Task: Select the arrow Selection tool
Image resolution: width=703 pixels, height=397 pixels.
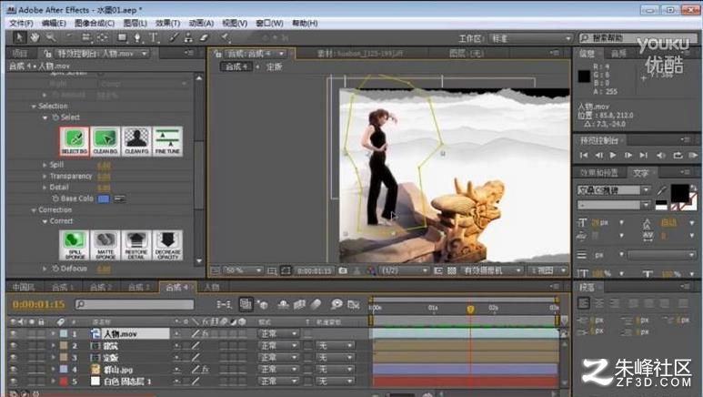Action: click(x=19, y=37)
